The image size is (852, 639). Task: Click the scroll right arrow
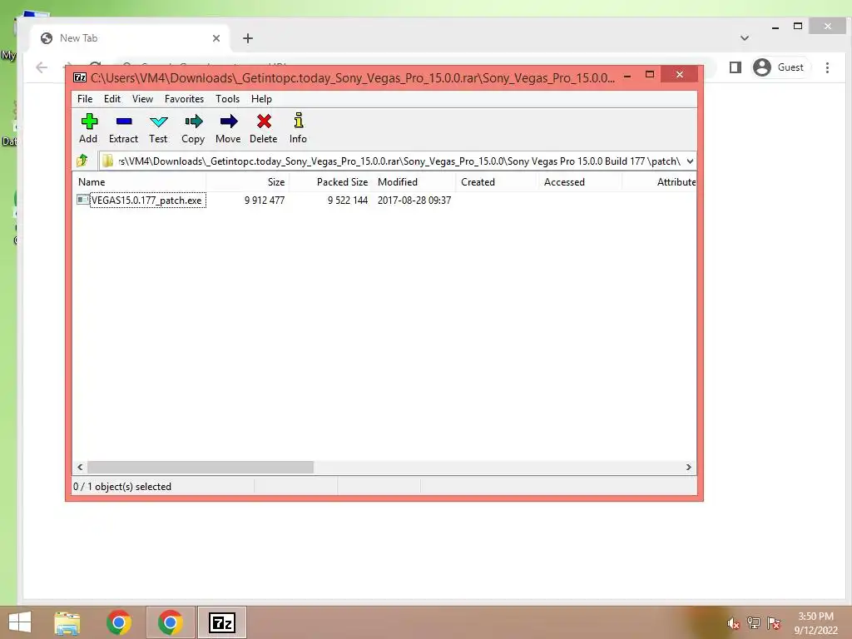tap(688, 467)
